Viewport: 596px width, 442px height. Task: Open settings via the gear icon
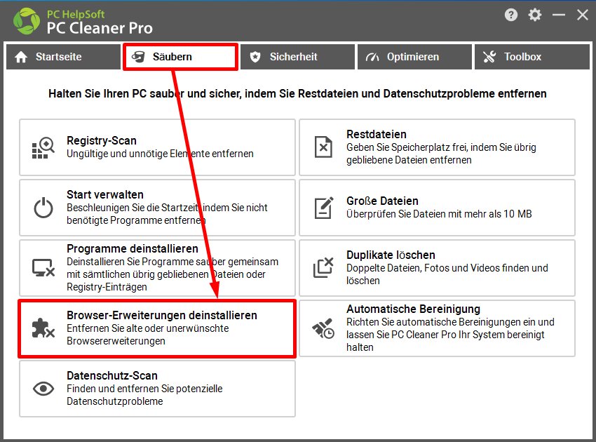click(535, 15)
